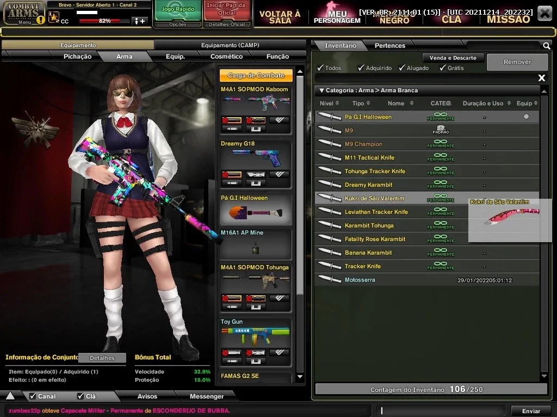Image resolution: width=557 pixels, height=417 pixels.
Task: Sort inventory by CATEG column
Action: [x=441, y=103]
